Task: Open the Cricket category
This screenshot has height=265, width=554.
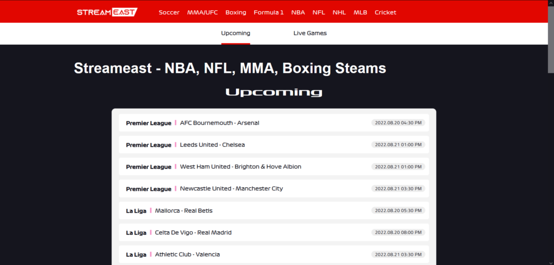Action: point(385,12)
